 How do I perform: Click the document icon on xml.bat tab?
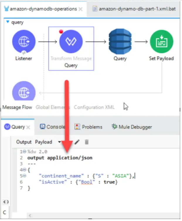(x=95, y=9)
